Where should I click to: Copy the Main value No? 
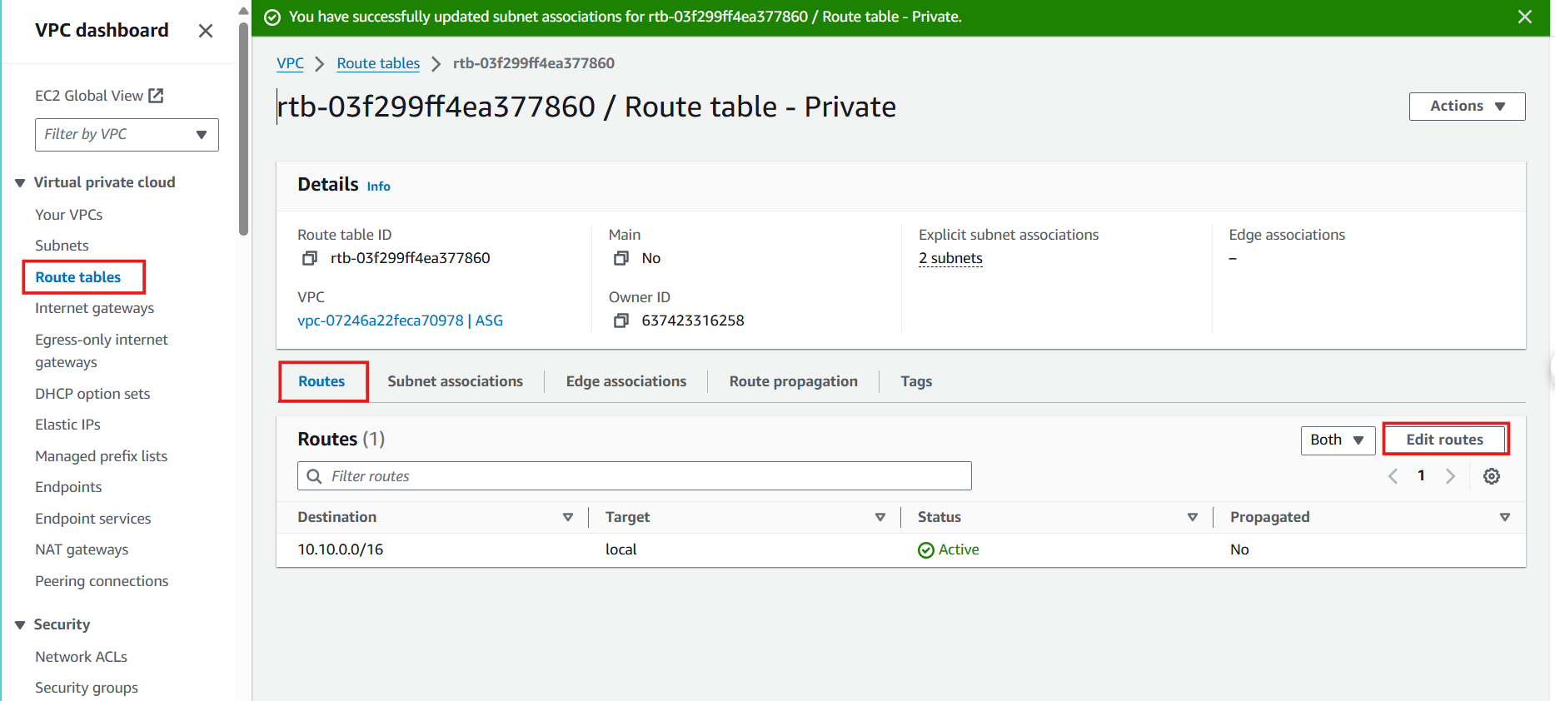coord(621,258)
